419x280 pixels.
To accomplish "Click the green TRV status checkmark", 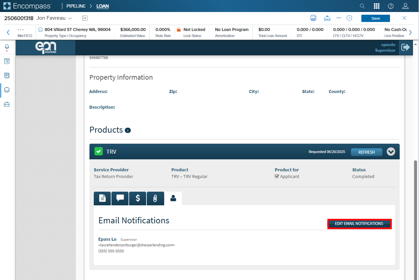I will pos(98,152).
